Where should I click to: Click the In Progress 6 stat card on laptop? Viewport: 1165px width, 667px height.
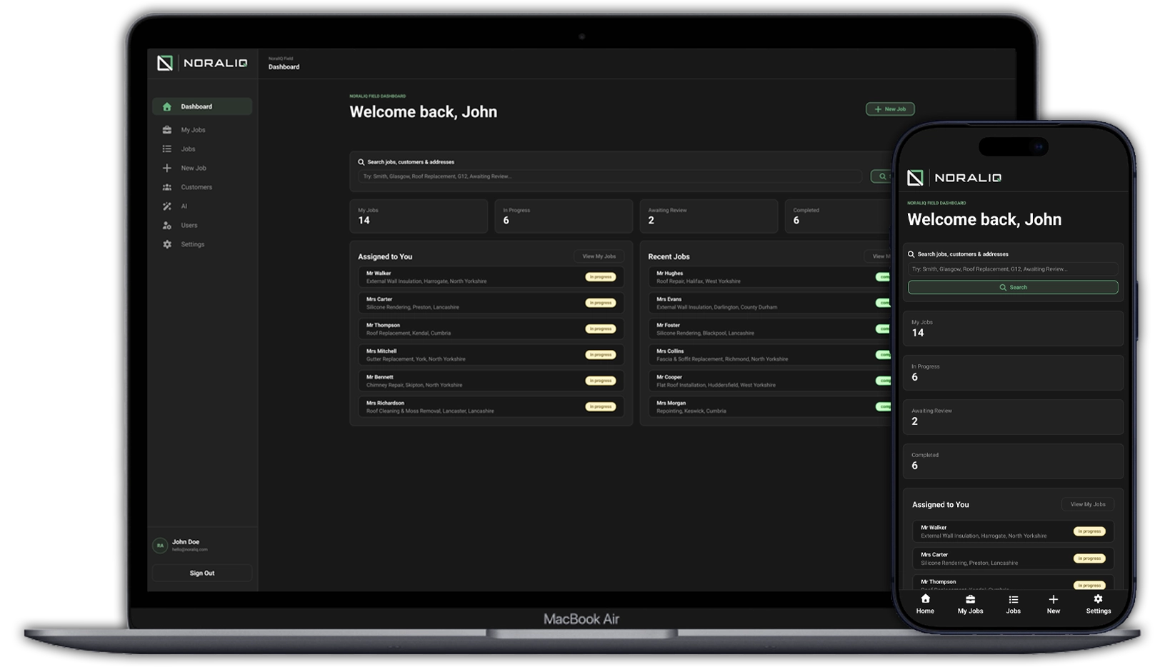(564, 216)
